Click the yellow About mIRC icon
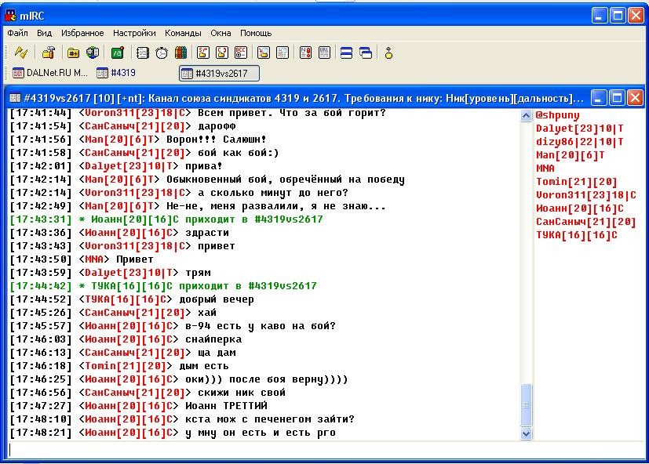 click(x=388, y=53)
